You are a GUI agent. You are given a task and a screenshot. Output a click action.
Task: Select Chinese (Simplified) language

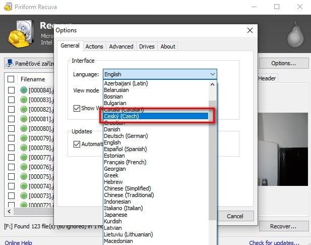tap(156, 188)
